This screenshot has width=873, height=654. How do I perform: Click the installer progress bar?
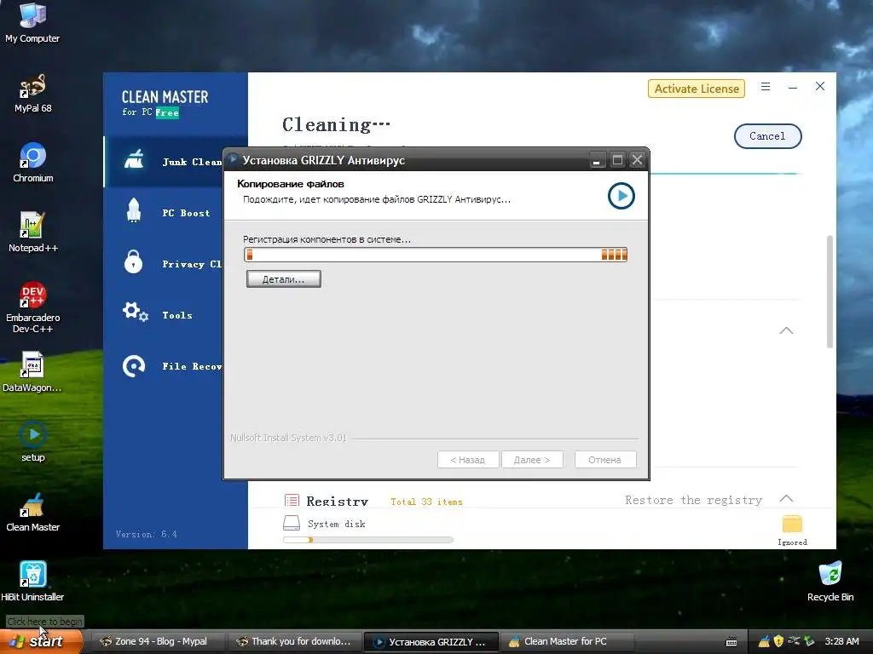(436, 255)
